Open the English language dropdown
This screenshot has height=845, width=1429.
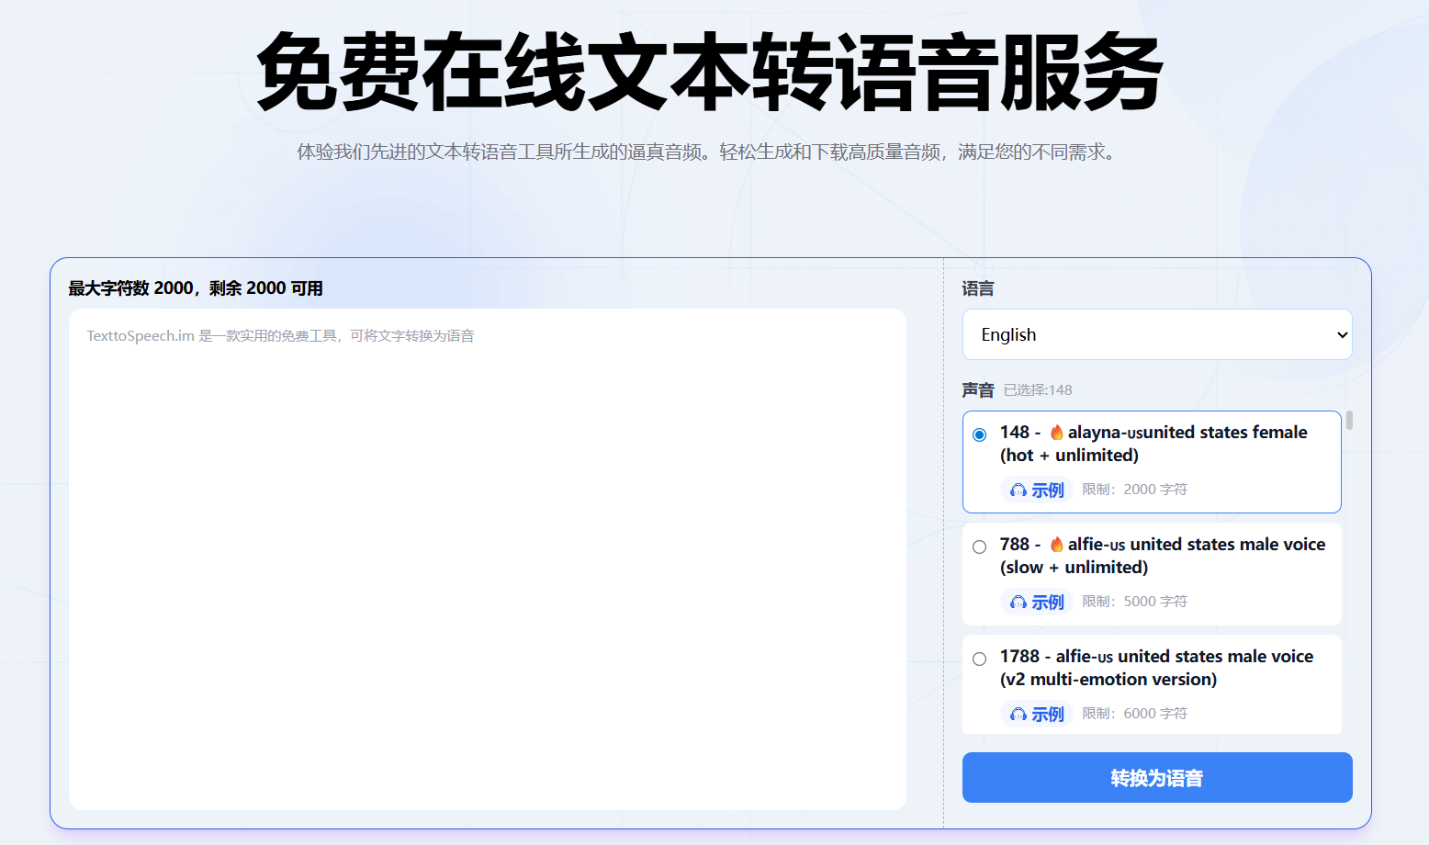coord(1157,334)
